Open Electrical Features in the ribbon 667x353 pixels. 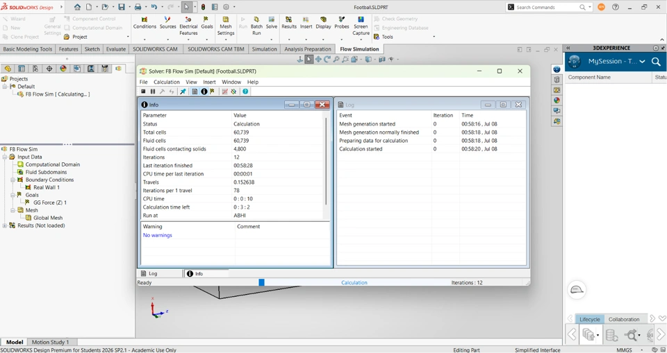pos(188,26)
